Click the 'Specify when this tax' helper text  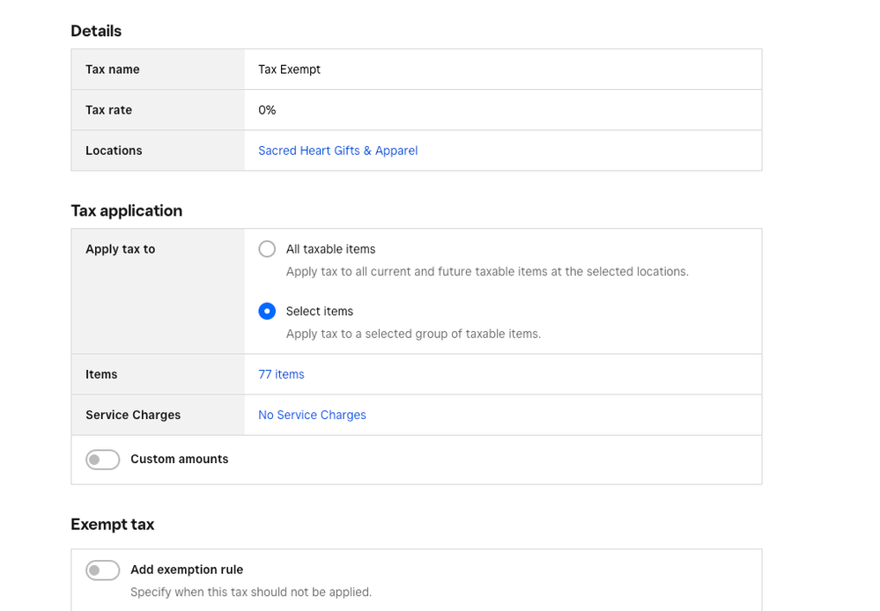click(251, 592)
